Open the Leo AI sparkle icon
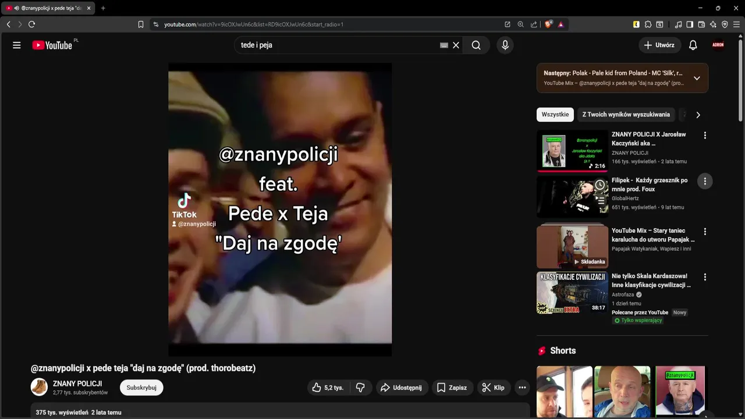The height and width of the screenshot is (419, 745). click(713, 24)
